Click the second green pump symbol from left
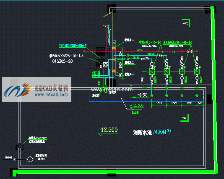 point(167,72)
